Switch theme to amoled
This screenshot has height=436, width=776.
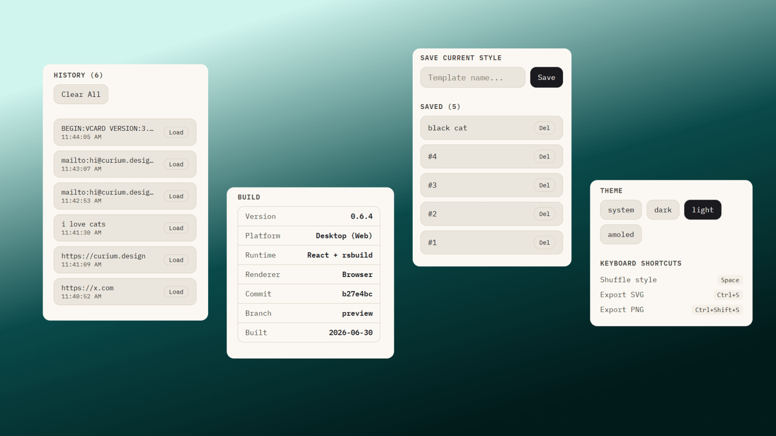[x=621, y=234]
